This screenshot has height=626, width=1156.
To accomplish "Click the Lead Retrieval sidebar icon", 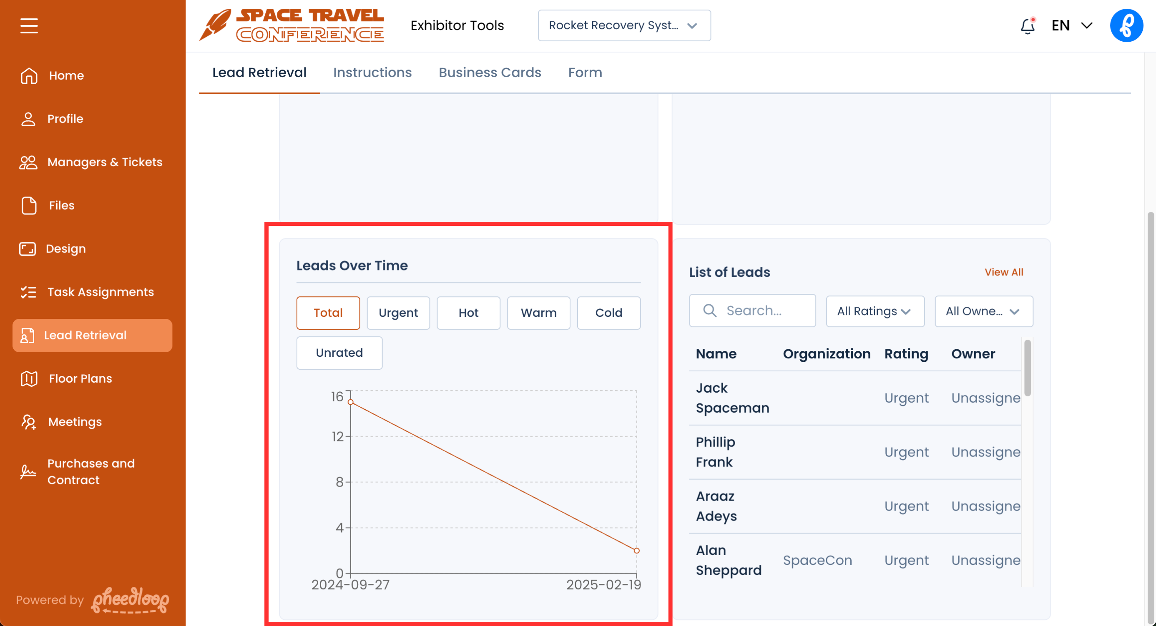I will (28, 336).
